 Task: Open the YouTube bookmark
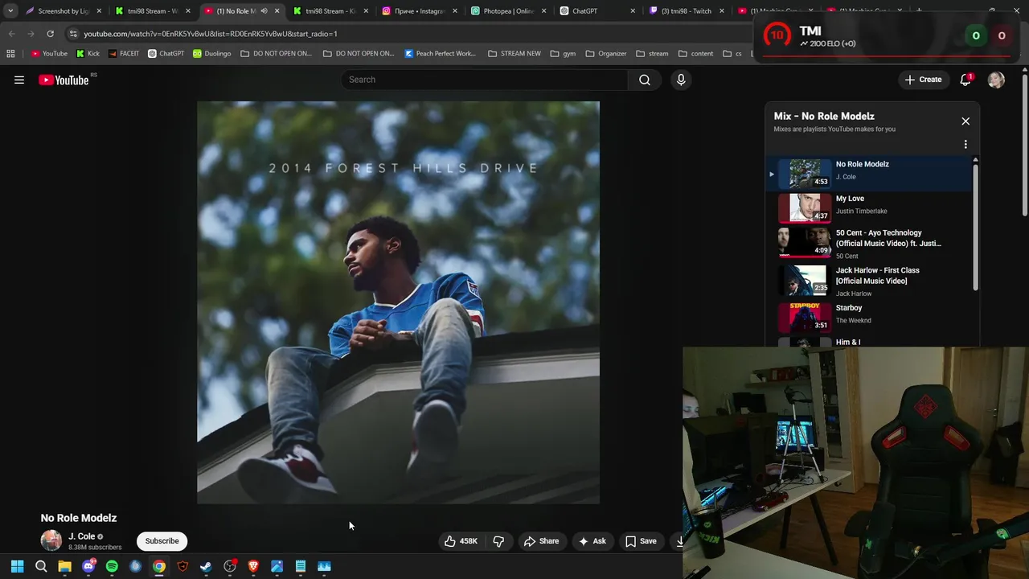point(49,54)
